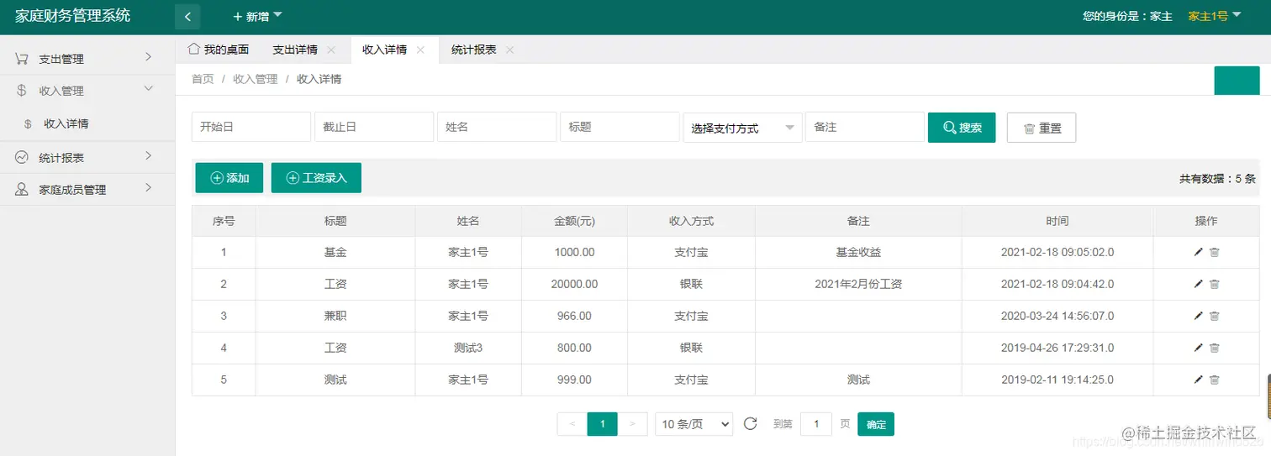1271x456 pixels.
Task: Open the 选择支付方式 dropdown
Action: [742, 128]
